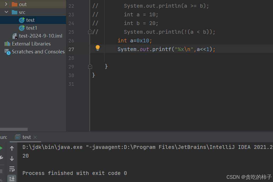Expand the out folder chevron
Image resolution: width=273 pixels, height=182 pixels.
click(6, 4)
